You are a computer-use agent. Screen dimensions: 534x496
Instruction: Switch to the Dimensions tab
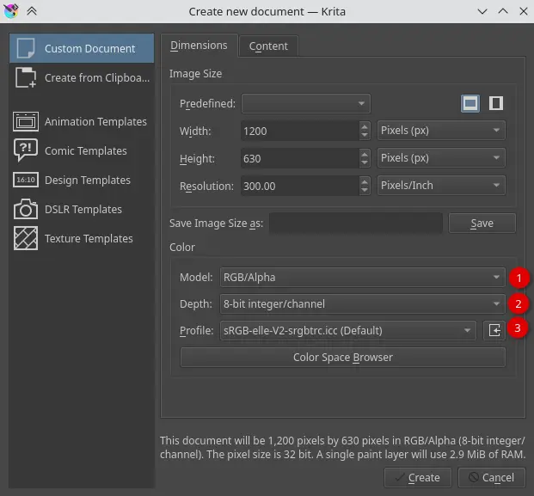[x=199, y=46]
